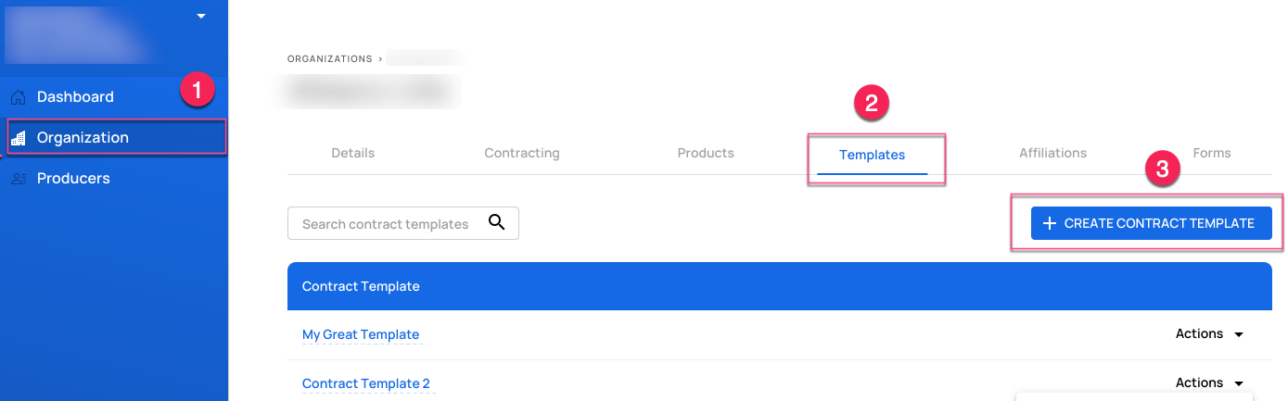Switch to the Contracting tab
This screenshot has width=1288, height=401.
[x=522, y=153]
